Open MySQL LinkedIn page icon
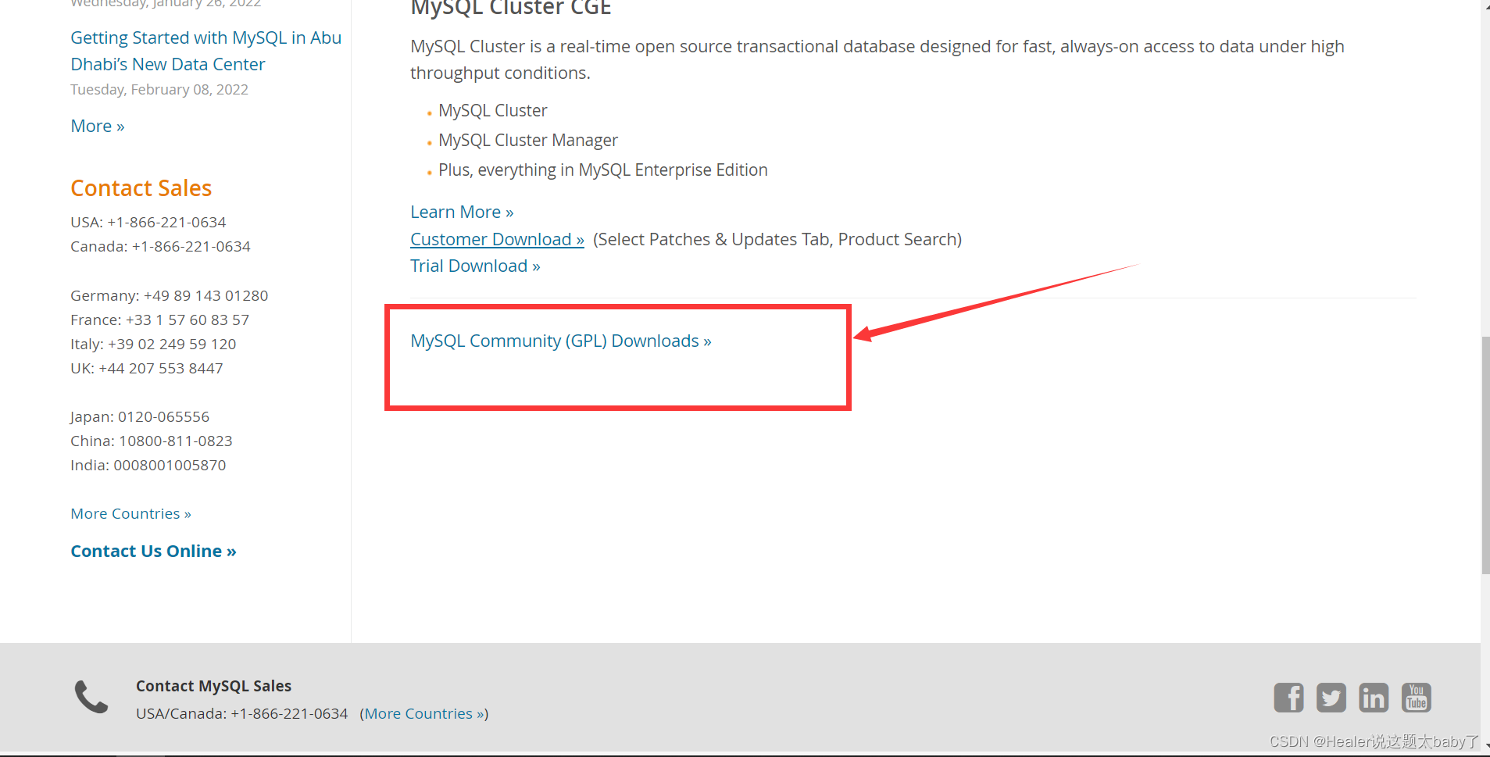Viewport: 1490px width, 757px height. click(1374, 698)
